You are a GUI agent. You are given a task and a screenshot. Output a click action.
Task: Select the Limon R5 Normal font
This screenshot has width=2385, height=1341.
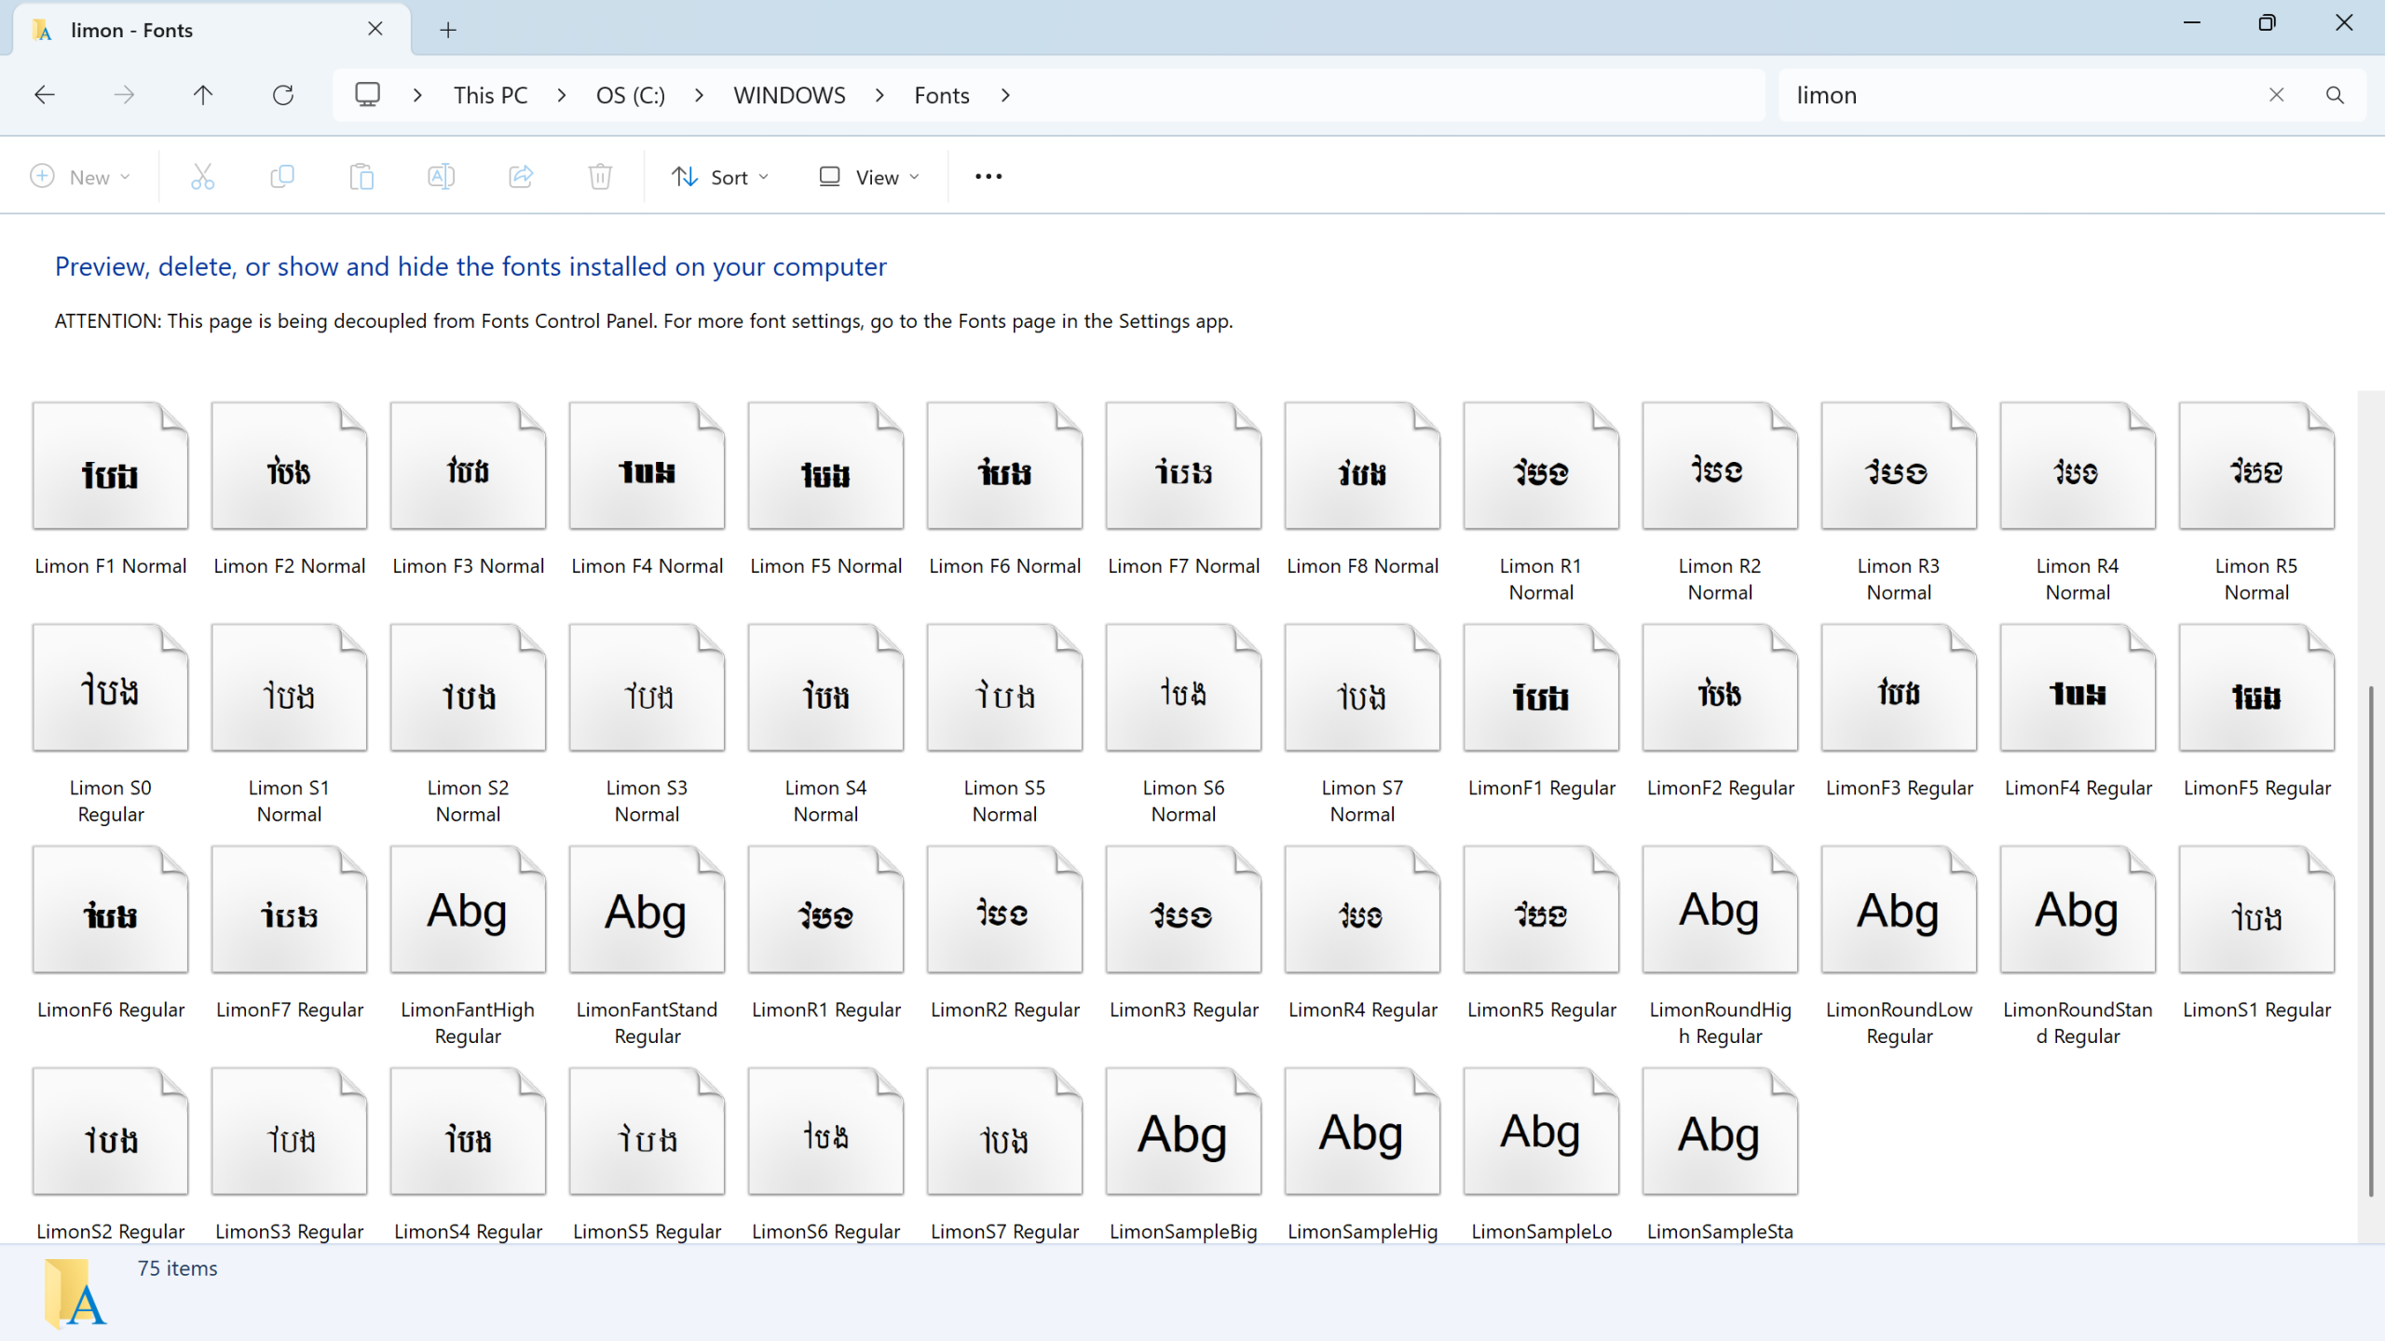click(2257, 503)
